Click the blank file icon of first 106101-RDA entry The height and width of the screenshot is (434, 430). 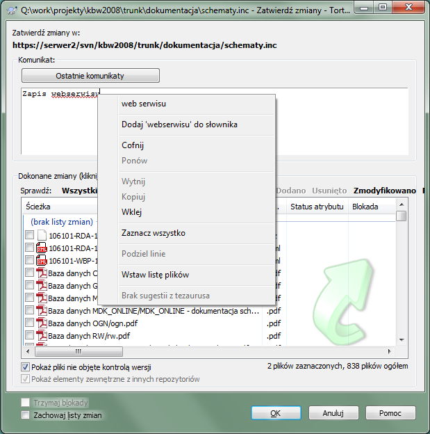pos(42,235)
